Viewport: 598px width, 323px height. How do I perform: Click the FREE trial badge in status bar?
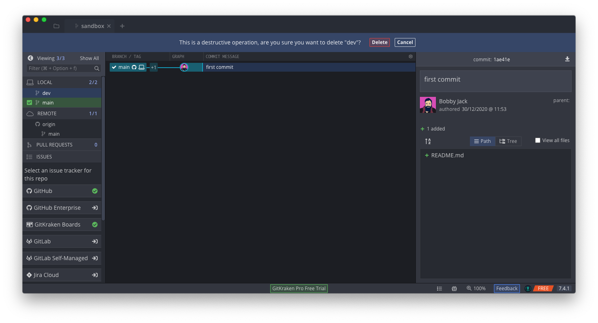(x=543, y=288)
